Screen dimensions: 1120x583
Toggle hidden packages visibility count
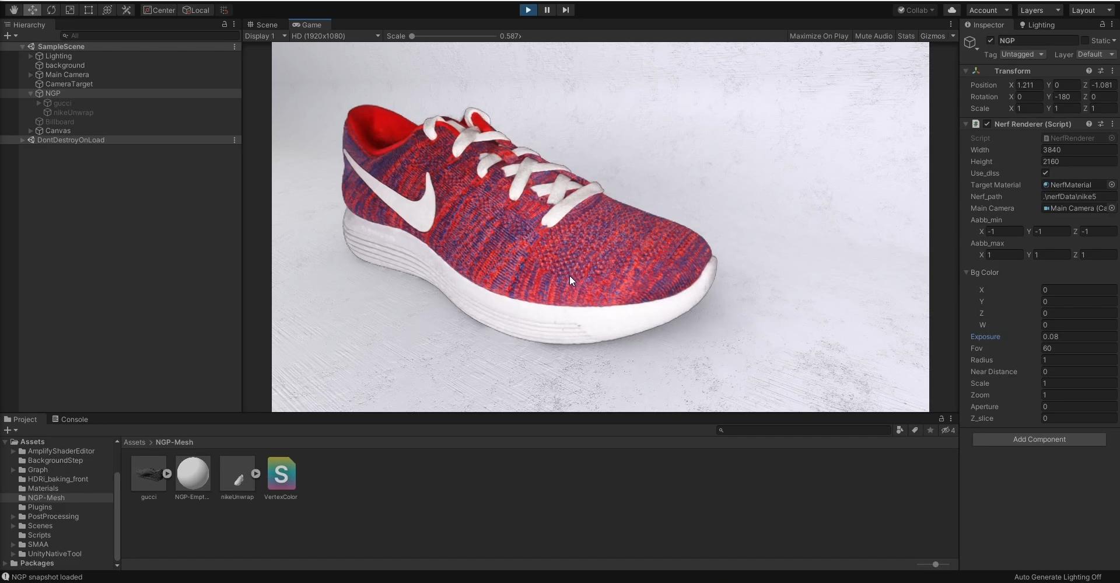949,430
